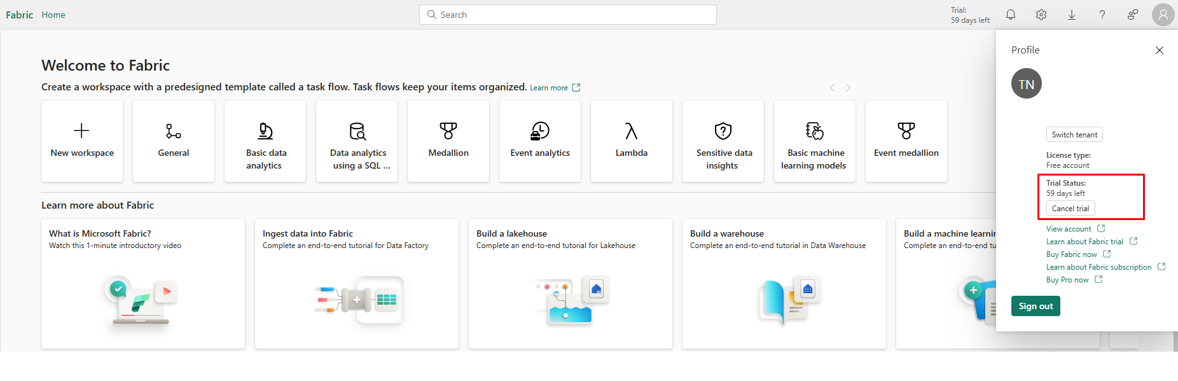Close the Profile panel

click(1160, 50)
